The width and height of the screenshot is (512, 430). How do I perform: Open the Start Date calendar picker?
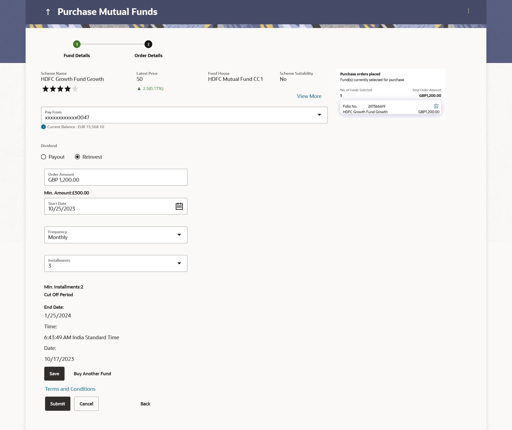tap(179, 206)
